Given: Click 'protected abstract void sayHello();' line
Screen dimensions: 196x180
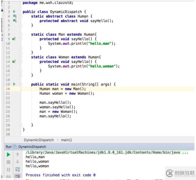Looking at the screenshot, I should [x=76, y=21].
